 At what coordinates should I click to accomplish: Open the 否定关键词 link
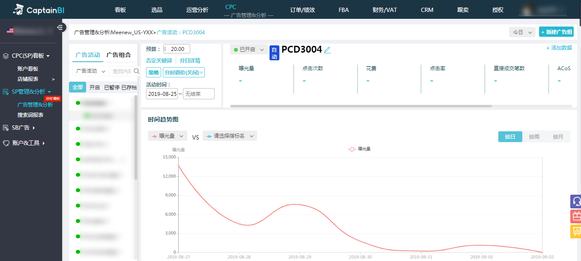159,61
